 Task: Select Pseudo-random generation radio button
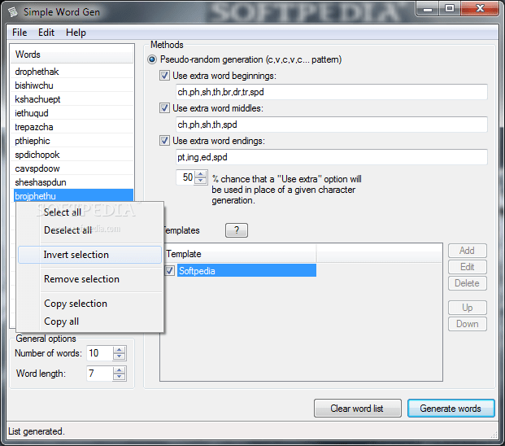pyautogui.click(x=152, y=59)
